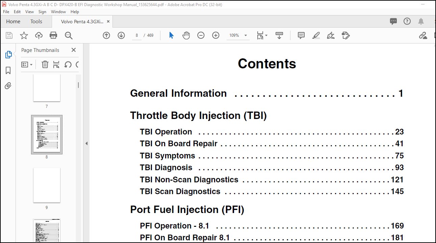This screenshot has width=436, height=243.
Task: Open the Find text magnifier icon
Action: pyautogui.click(x=69, y=35)
